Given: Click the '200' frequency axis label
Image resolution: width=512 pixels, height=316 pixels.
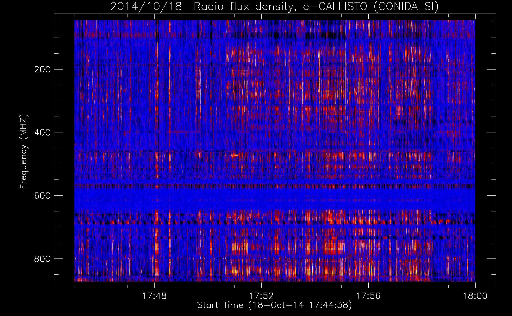Looking at the screenshot, I should tap(42, 70).
